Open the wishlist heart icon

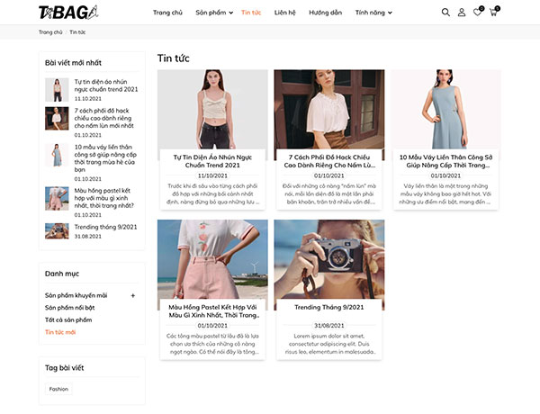click(x=477, y=13)
